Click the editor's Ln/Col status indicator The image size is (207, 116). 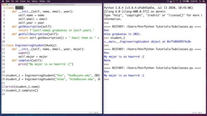(x=93, y=112)
